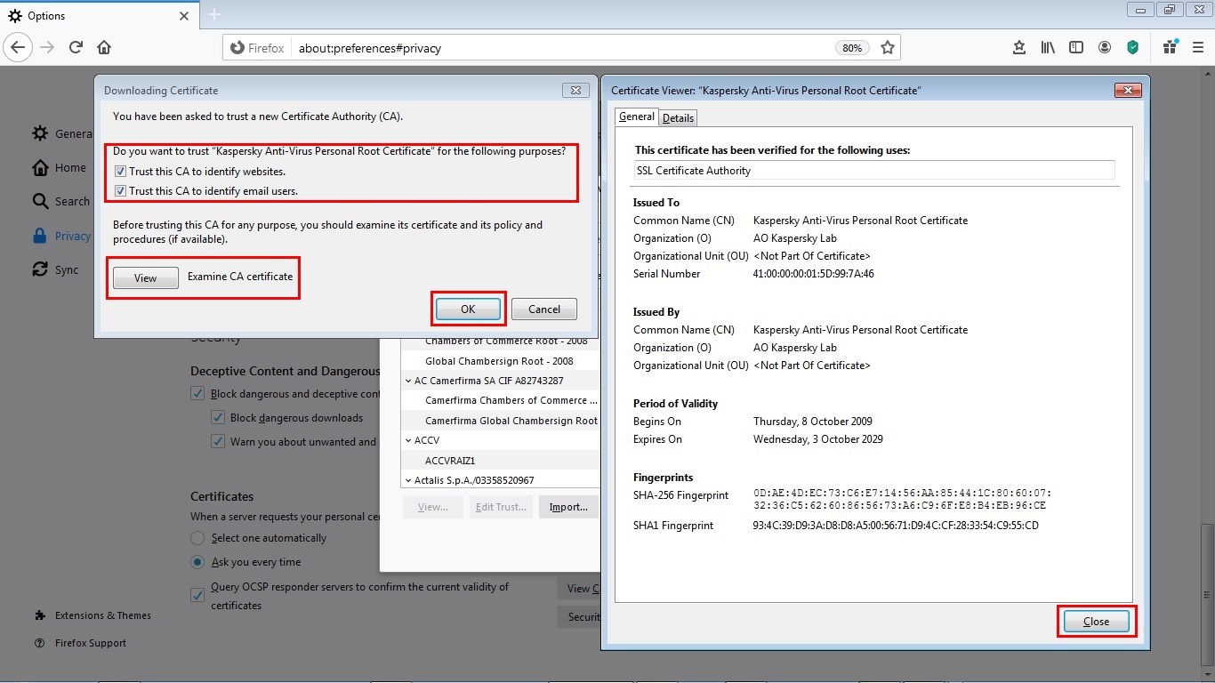Screen dimensions: 1215x683
Task: Toggle the sidebars toolbar icon
Action: tap(1076, 48)
